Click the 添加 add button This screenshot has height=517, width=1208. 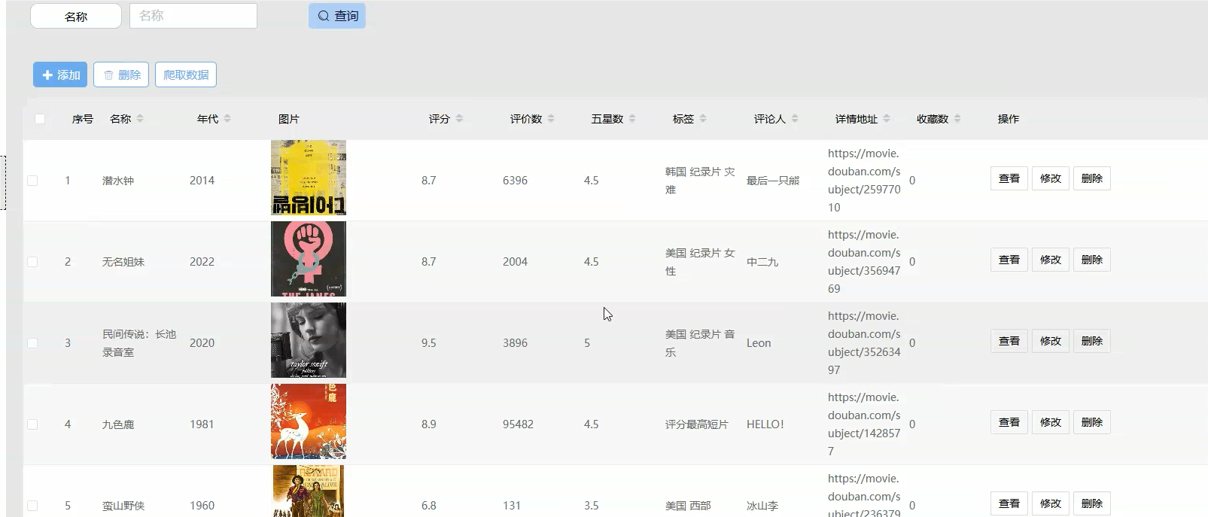tap(60, 75)
